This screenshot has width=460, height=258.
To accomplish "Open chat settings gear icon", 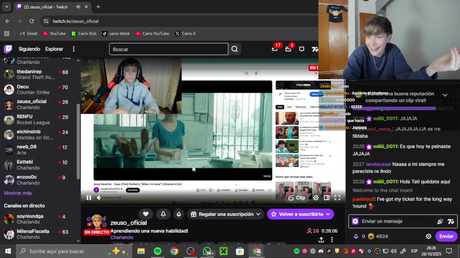I will click(429, 236).
